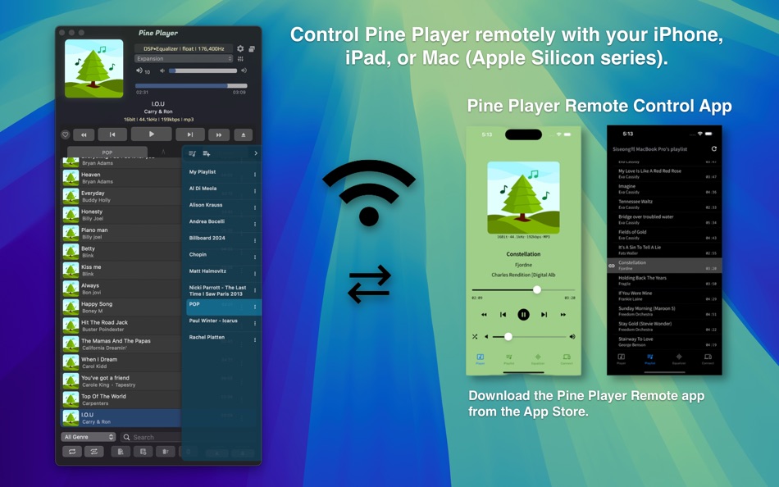Fast-forward the track in Pine Player
Screen dimensions: 779x487
(219, 134)
